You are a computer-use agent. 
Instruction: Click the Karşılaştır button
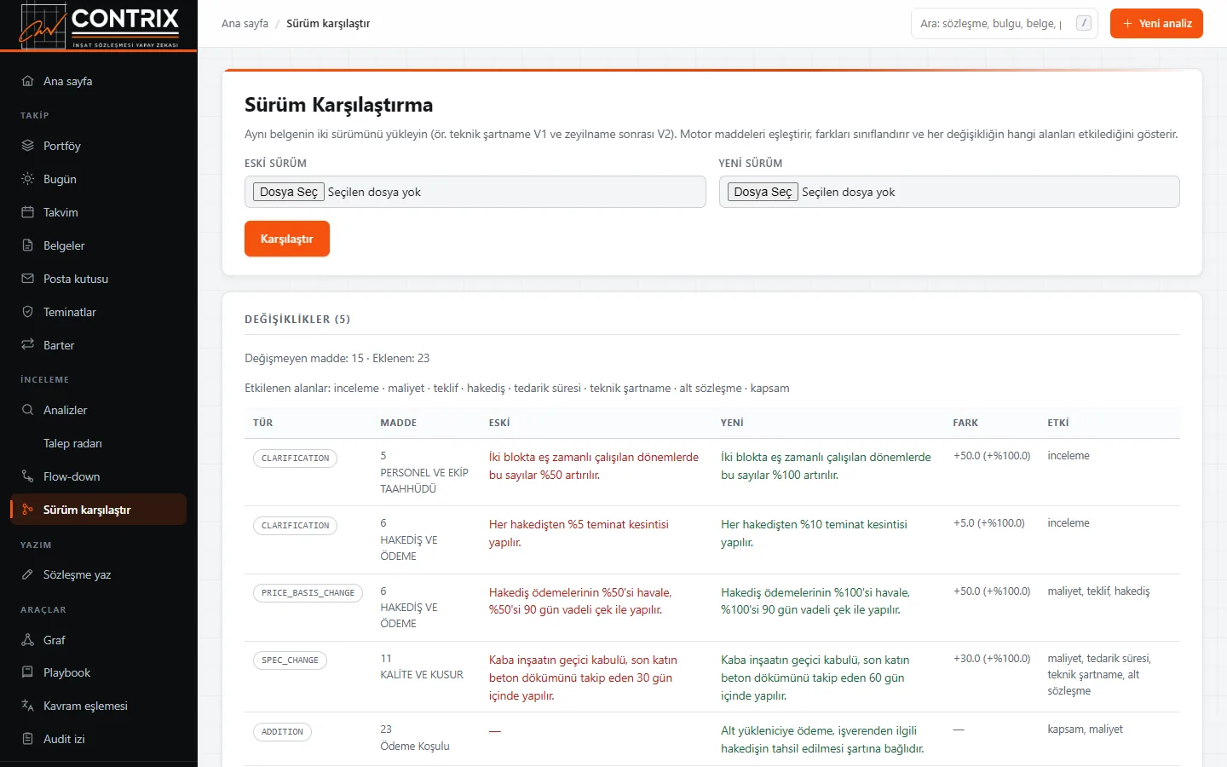287,239
